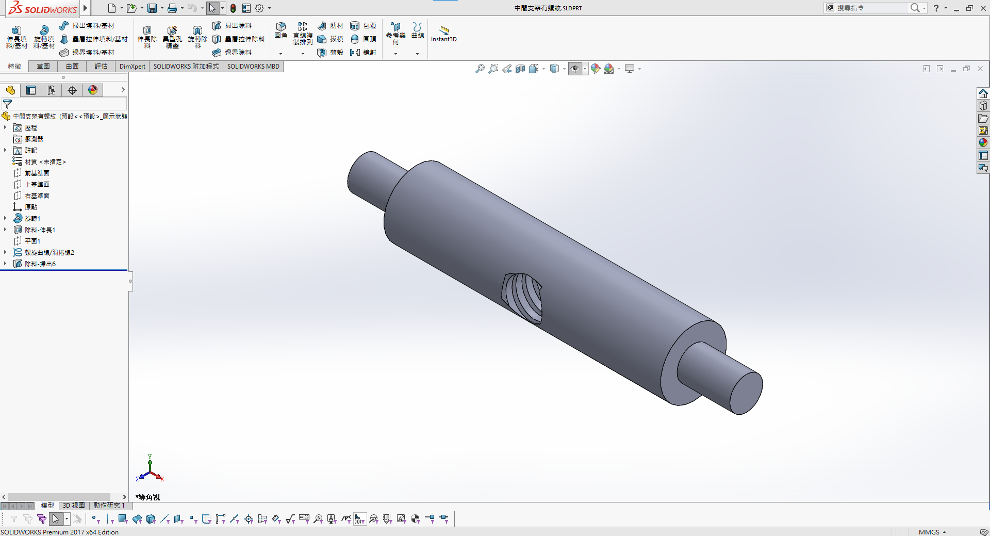This screenshot has height=536, width=990.
Task: Expand the 除料-伸長1 feature node
Action: pyautogui.click(x=5, y=230)
